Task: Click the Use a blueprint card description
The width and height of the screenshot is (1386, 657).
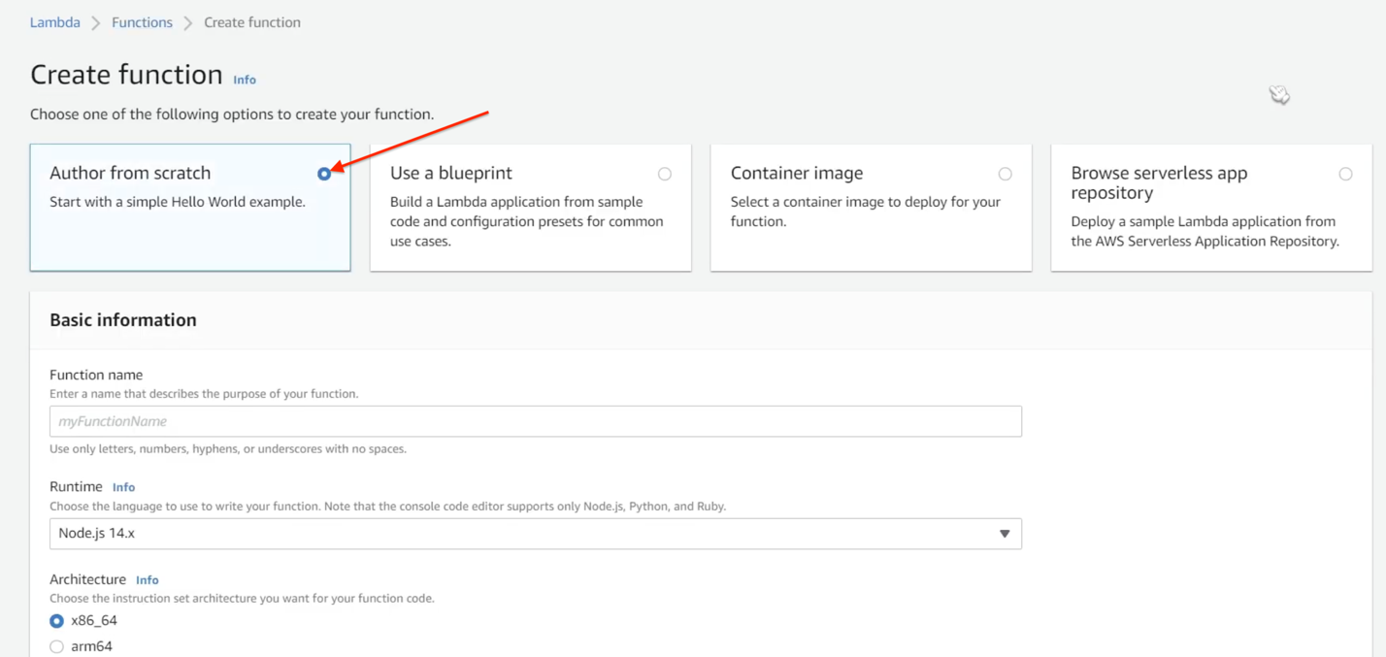Action: coord(527,221)
